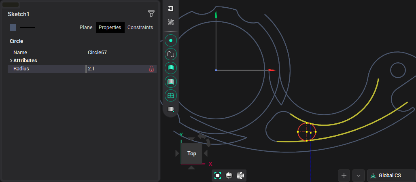
Task: Click the shaded sphere display mode icon
Action: pyautogui.click(x=229, y=175)
